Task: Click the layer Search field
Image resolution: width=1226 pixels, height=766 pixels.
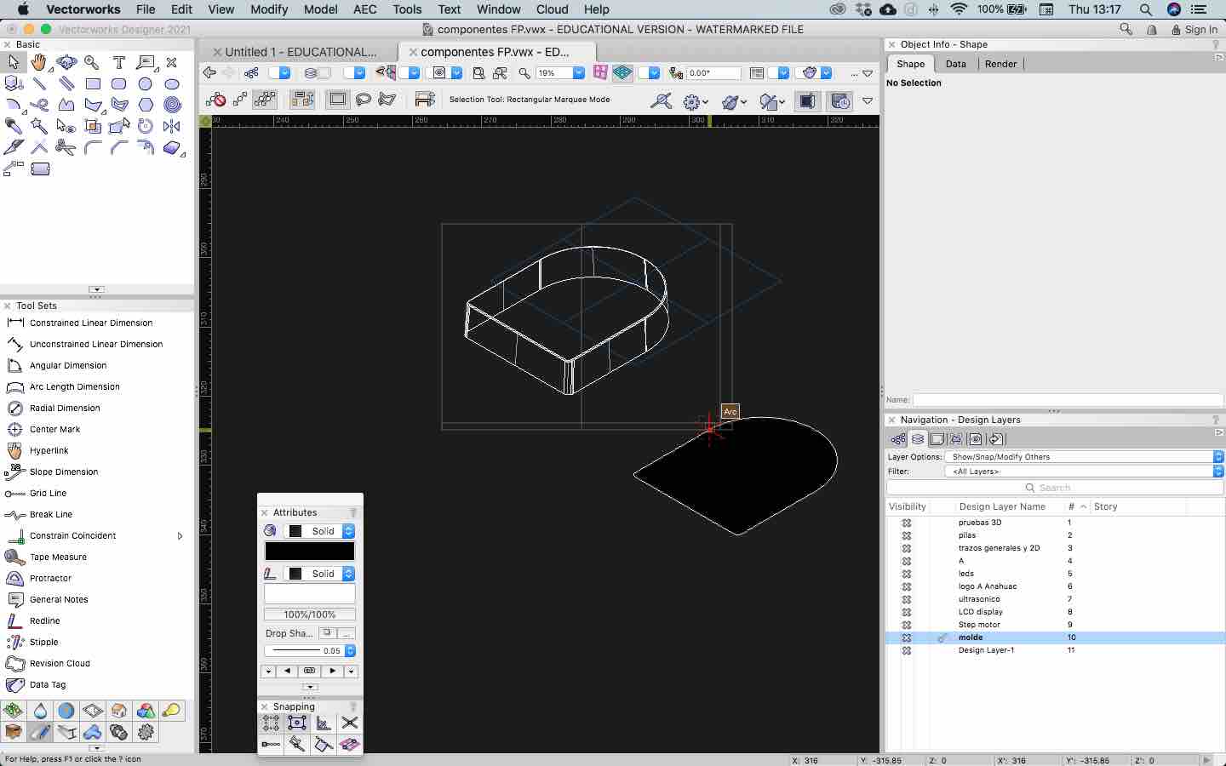Action: tap(1055, 488)
